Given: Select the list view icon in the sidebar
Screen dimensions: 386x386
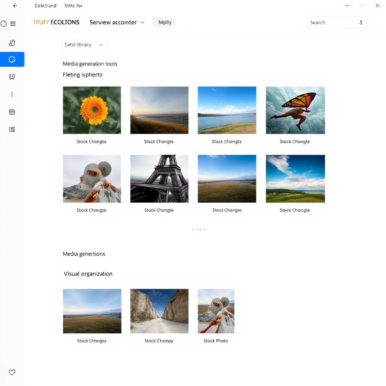Looking at the screenshot, I should coord(12,129).
